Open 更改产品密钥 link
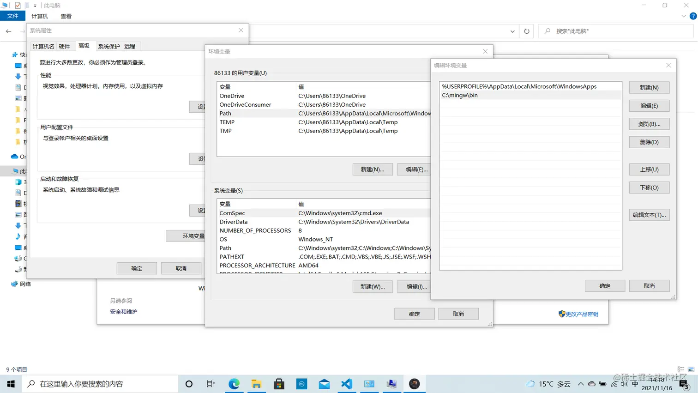Screen dimensions: 698x393 click(x=582, y=314)
